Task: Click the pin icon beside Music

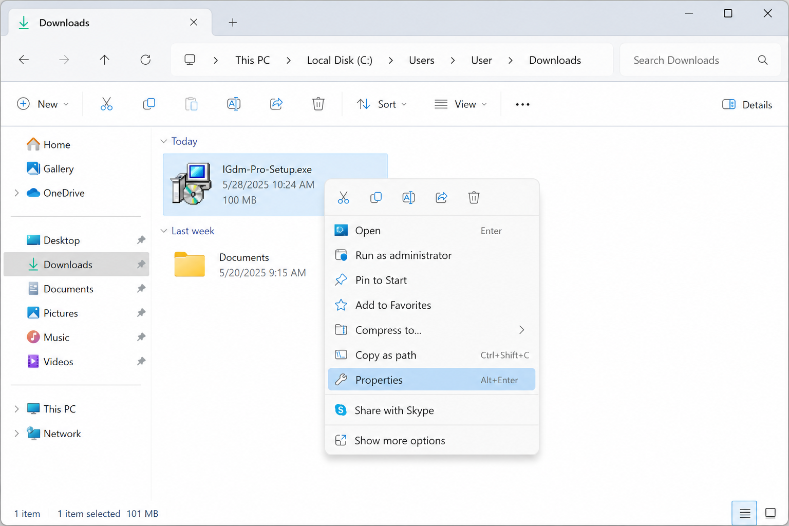Action: coord(141,337)
